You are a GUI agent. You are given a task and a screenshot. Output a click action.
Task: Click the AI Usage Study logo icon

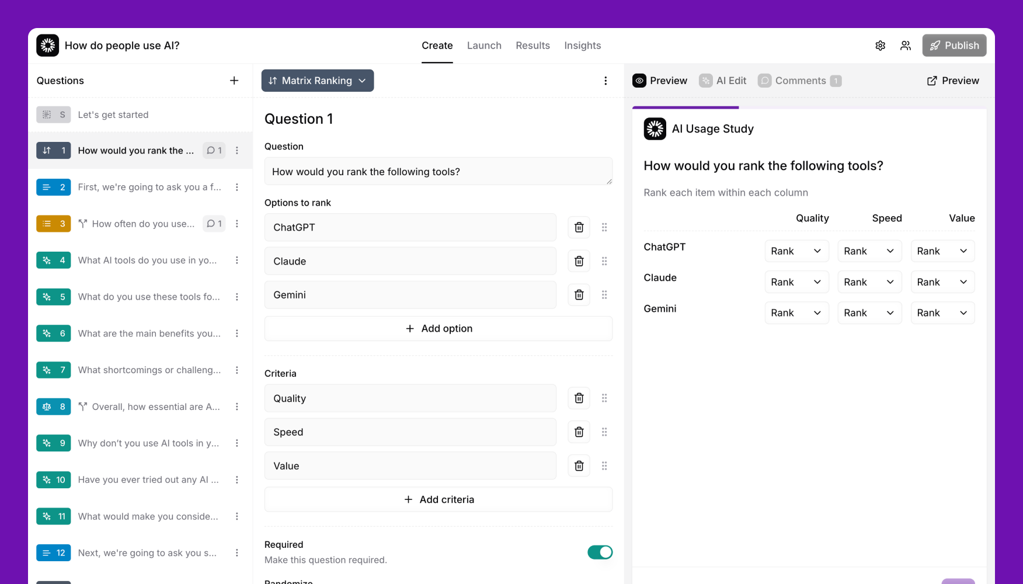(x=655, y=128)
